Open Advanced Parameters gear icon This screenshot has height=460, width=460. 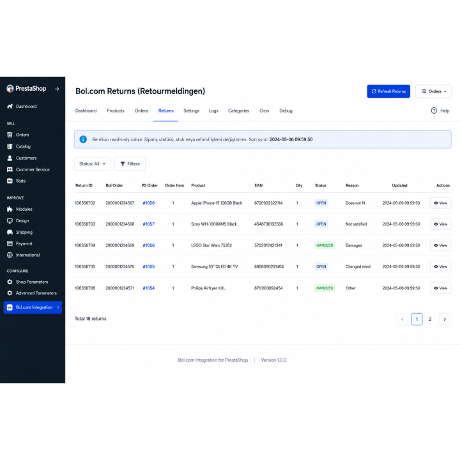pyautogui.click(x=10, y=293)
